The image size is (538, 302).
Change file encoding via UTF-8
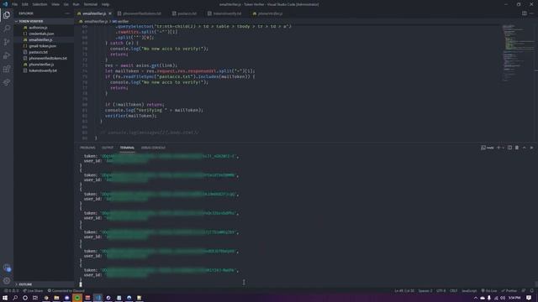[x=440, y=291]
